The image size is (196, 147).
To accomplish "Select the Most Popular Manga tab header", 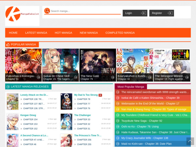I will [131, 87].
